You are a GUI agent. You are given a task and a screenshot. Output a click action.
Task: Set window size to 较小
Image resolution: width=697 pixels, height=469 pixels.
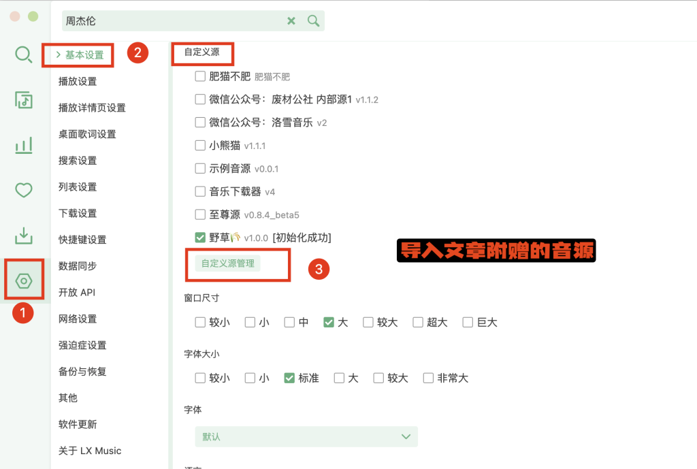click(200, 322)
